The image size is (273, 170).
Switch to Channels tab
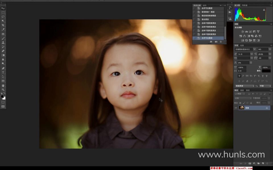pyautogui.click(x=242, y=90)
